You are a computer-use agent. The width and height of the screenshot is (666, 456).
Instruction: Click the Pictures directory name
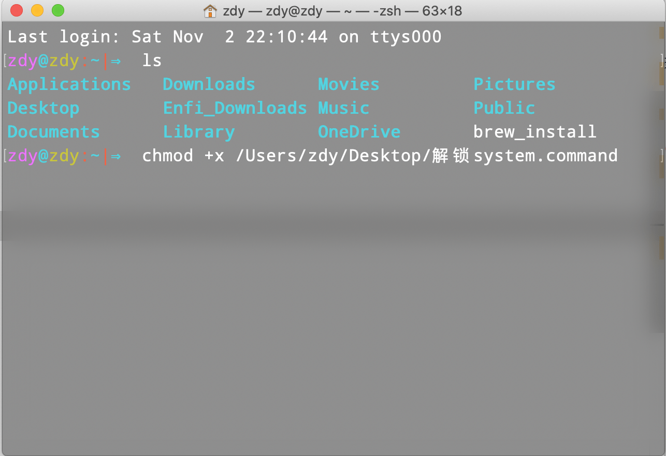pos(514,84)
